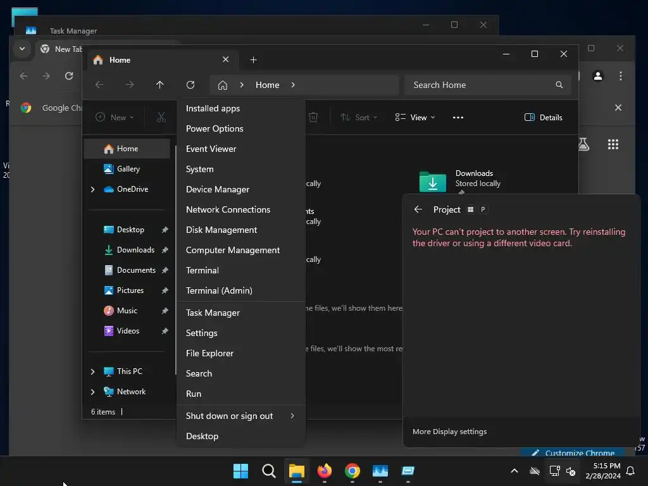
Task: Choose File Explorer in the menu
Action: (x=241, y=353)
